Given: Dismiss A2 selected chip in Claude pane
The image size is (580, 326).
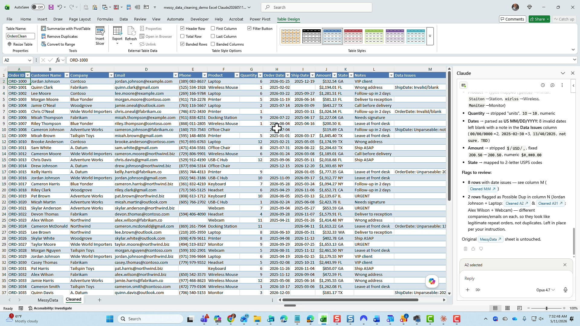Looking at the screenshot, I should coord(565,265).
